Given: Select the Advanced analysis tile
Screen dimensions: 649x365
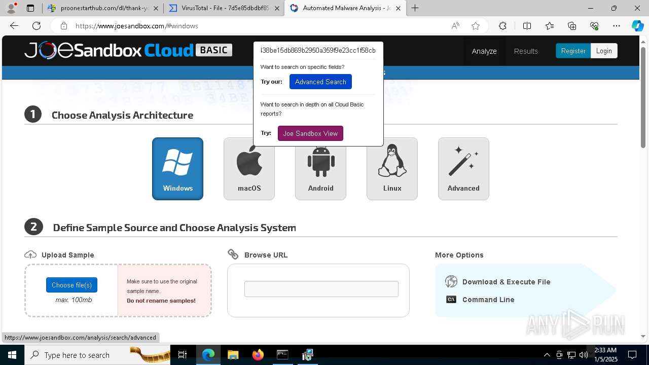Looking at the screenshot, I should (x=463, y=169).
